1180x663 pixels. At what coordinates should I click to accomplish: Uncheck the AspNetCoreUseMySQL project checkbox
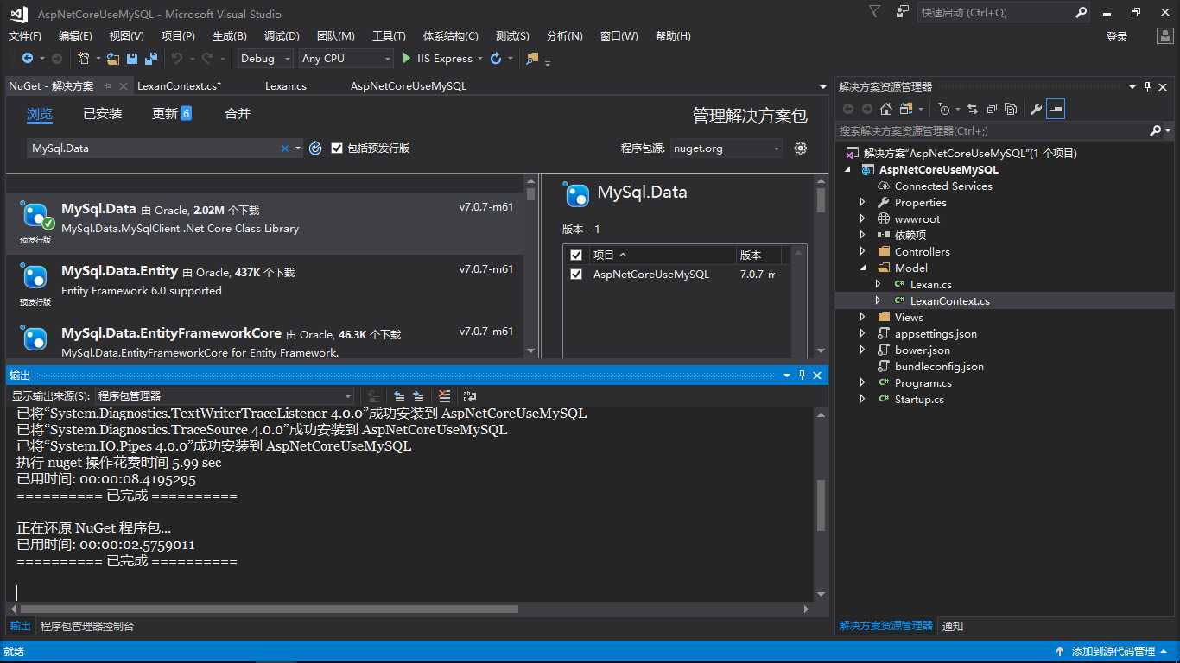point(576,275)
